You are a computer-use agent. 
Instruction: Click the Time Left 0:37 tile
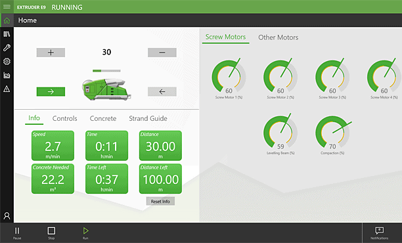(106, 179)
